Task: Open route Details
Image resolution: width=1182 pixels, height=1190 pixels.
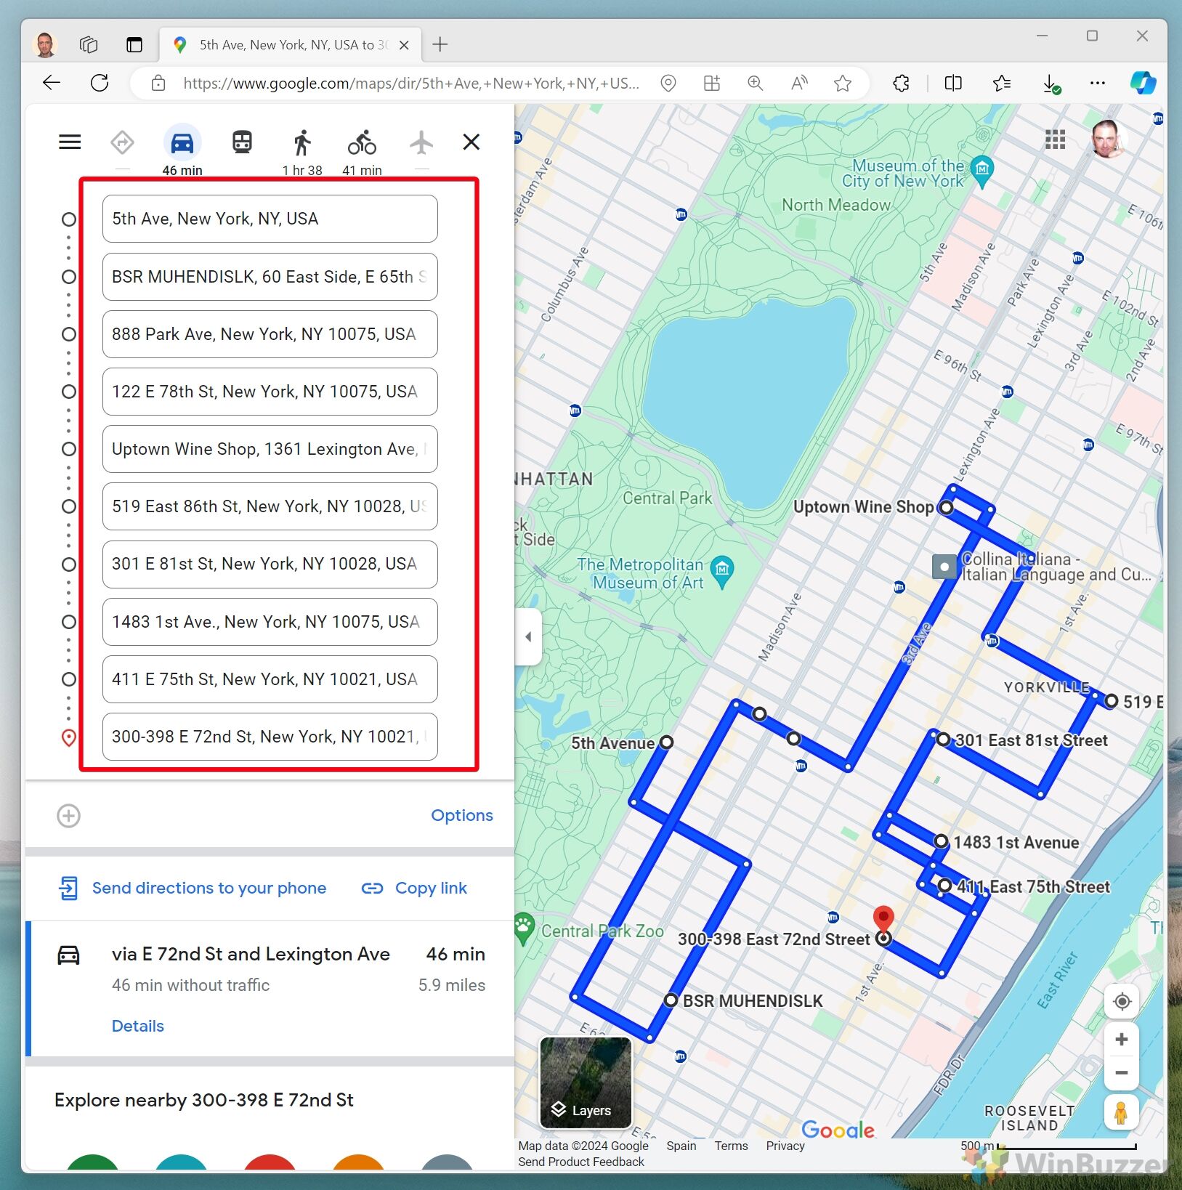Action: [137, 1026]
